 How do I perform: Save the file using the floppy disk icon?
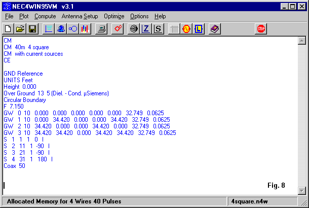(x=32, y=29)
